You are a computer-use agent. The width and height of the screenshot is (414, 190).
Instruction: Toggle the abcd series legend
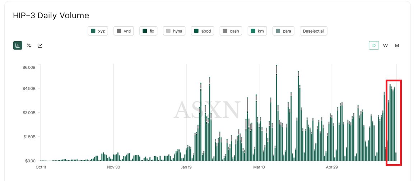(203, 31)
